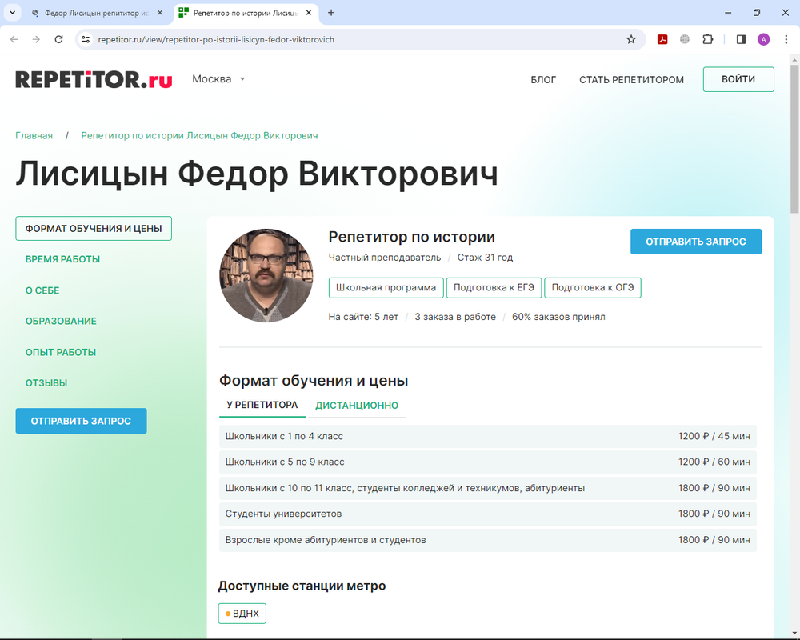Screen dimensions: 800x640
Task: Click price 1200 ₽ / 60 мин
Action: pyautogui.click(x=714, y=462)
